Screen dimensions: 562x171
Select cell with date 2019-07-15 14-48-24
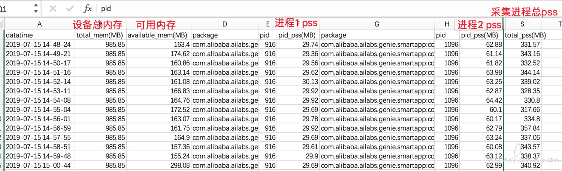coord(40,44)
